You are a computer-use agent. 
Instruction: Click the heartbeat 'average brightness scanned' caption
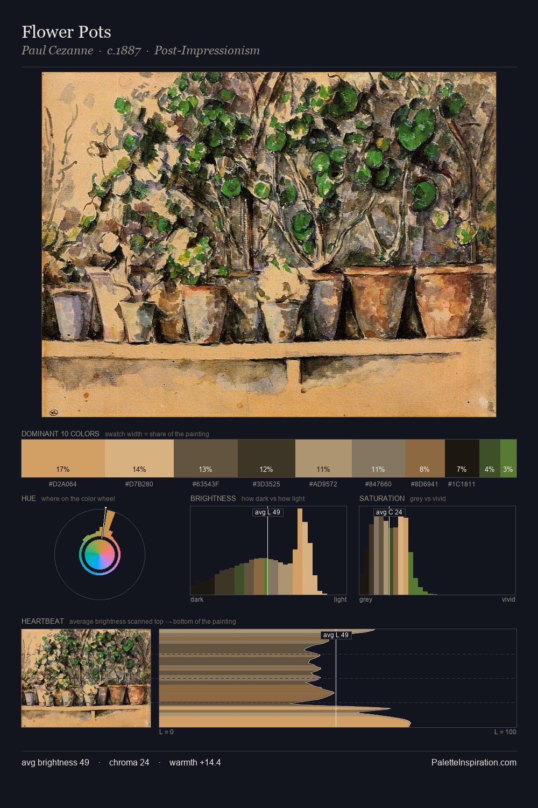click(153, 622)
